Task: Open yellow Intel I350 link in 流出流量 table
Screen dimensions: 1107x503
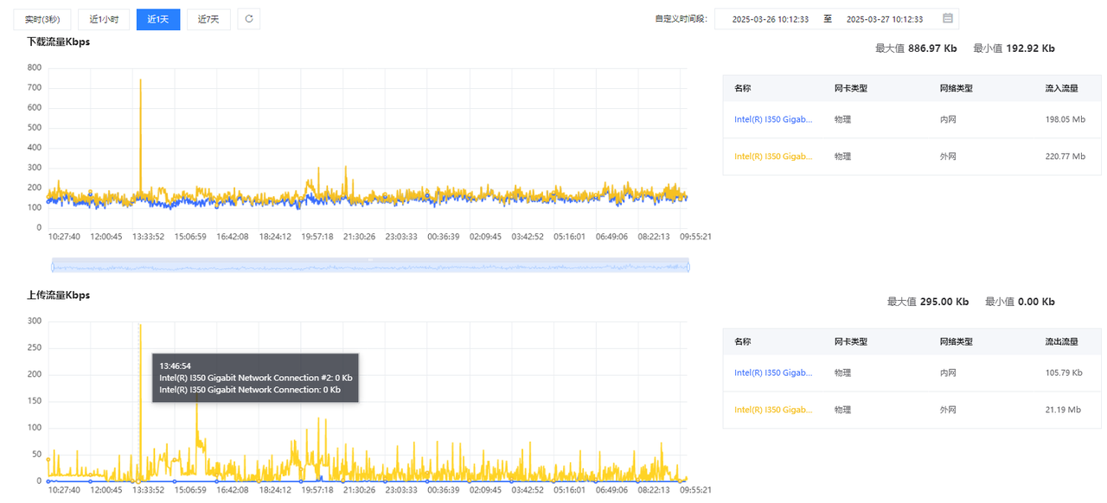Action: click(772, 410)
